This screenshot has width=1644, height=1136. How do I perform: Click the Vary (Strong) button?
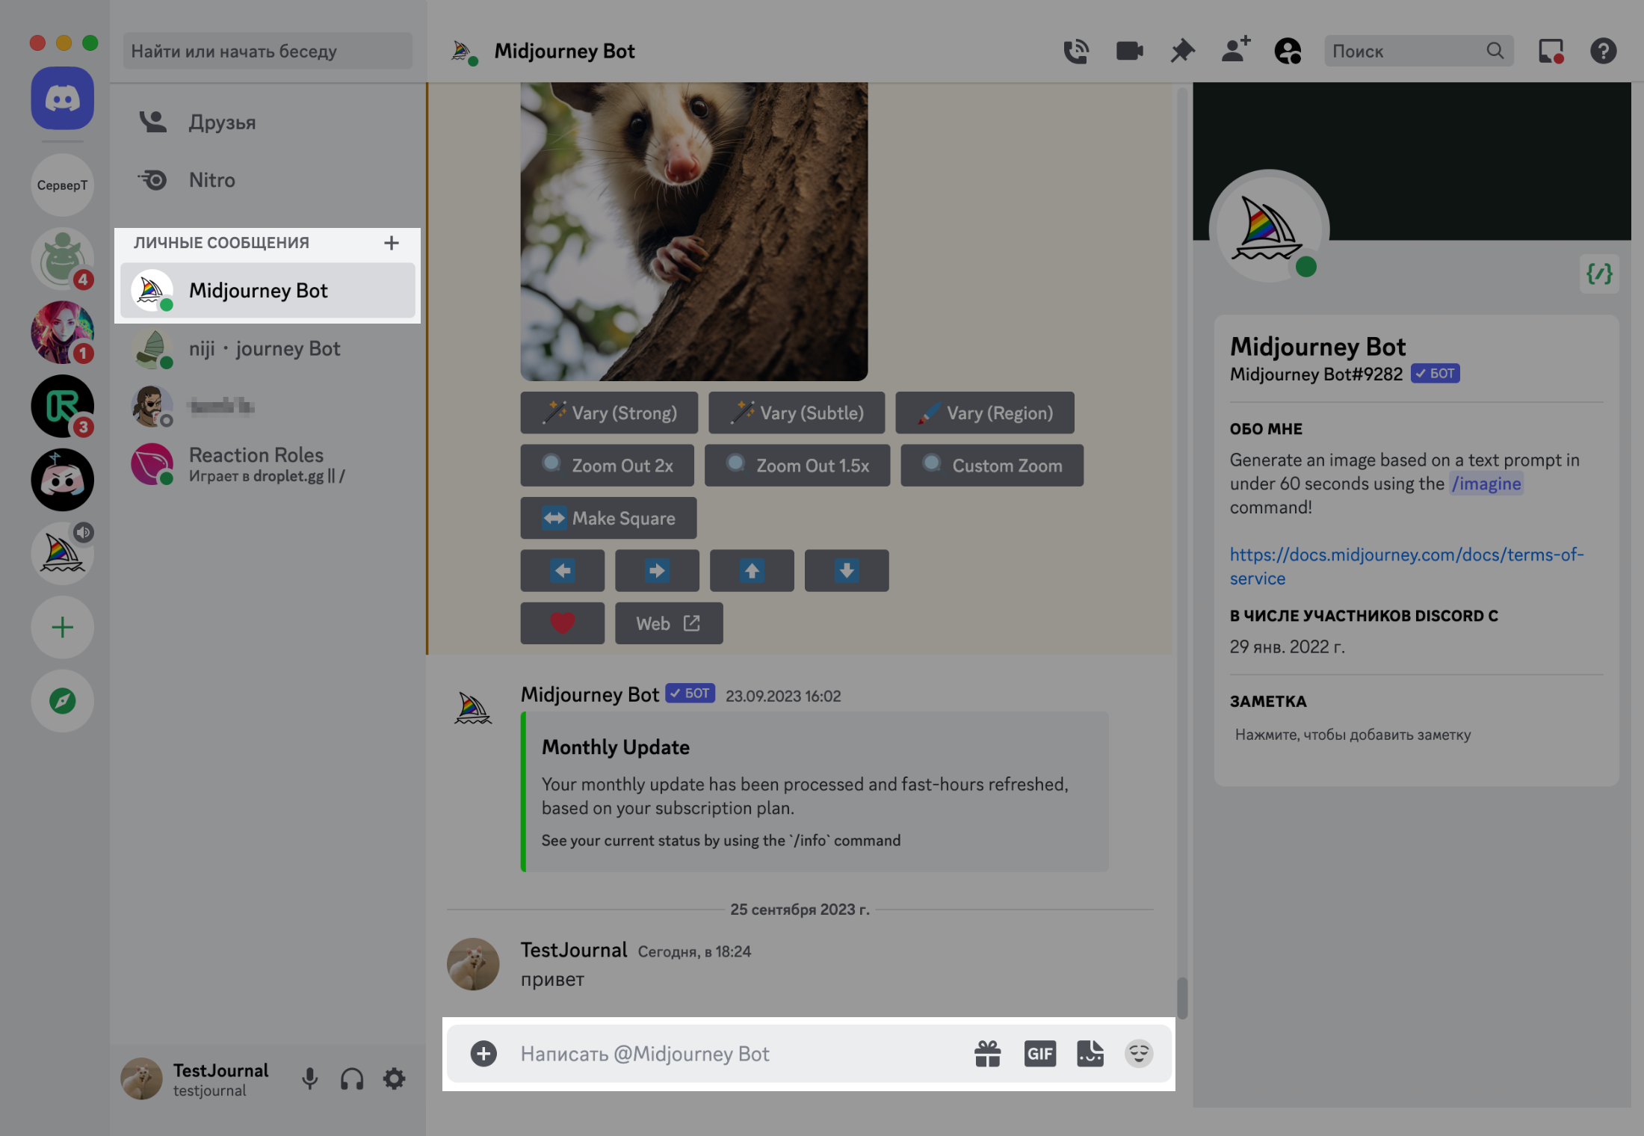pyautogui.click(x=609, y=413)
